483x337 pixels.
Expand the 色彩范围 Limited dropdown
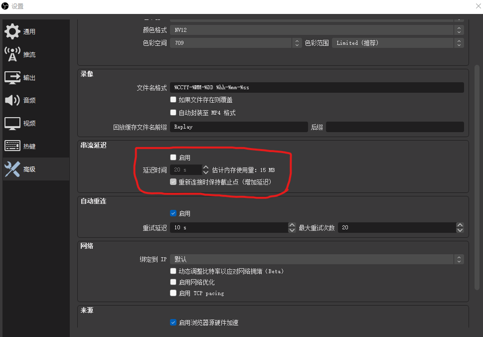coord(398,43)
